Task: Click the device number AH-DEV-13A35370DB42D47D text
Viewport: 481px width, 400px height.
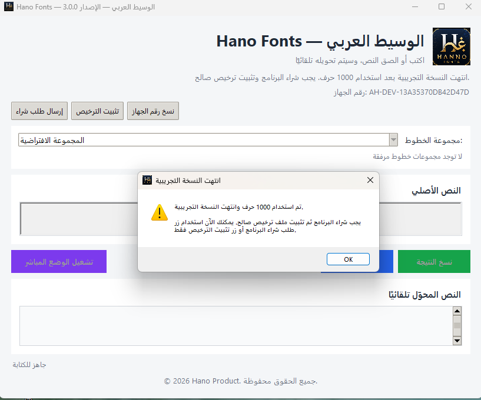Action: (419, 92)
